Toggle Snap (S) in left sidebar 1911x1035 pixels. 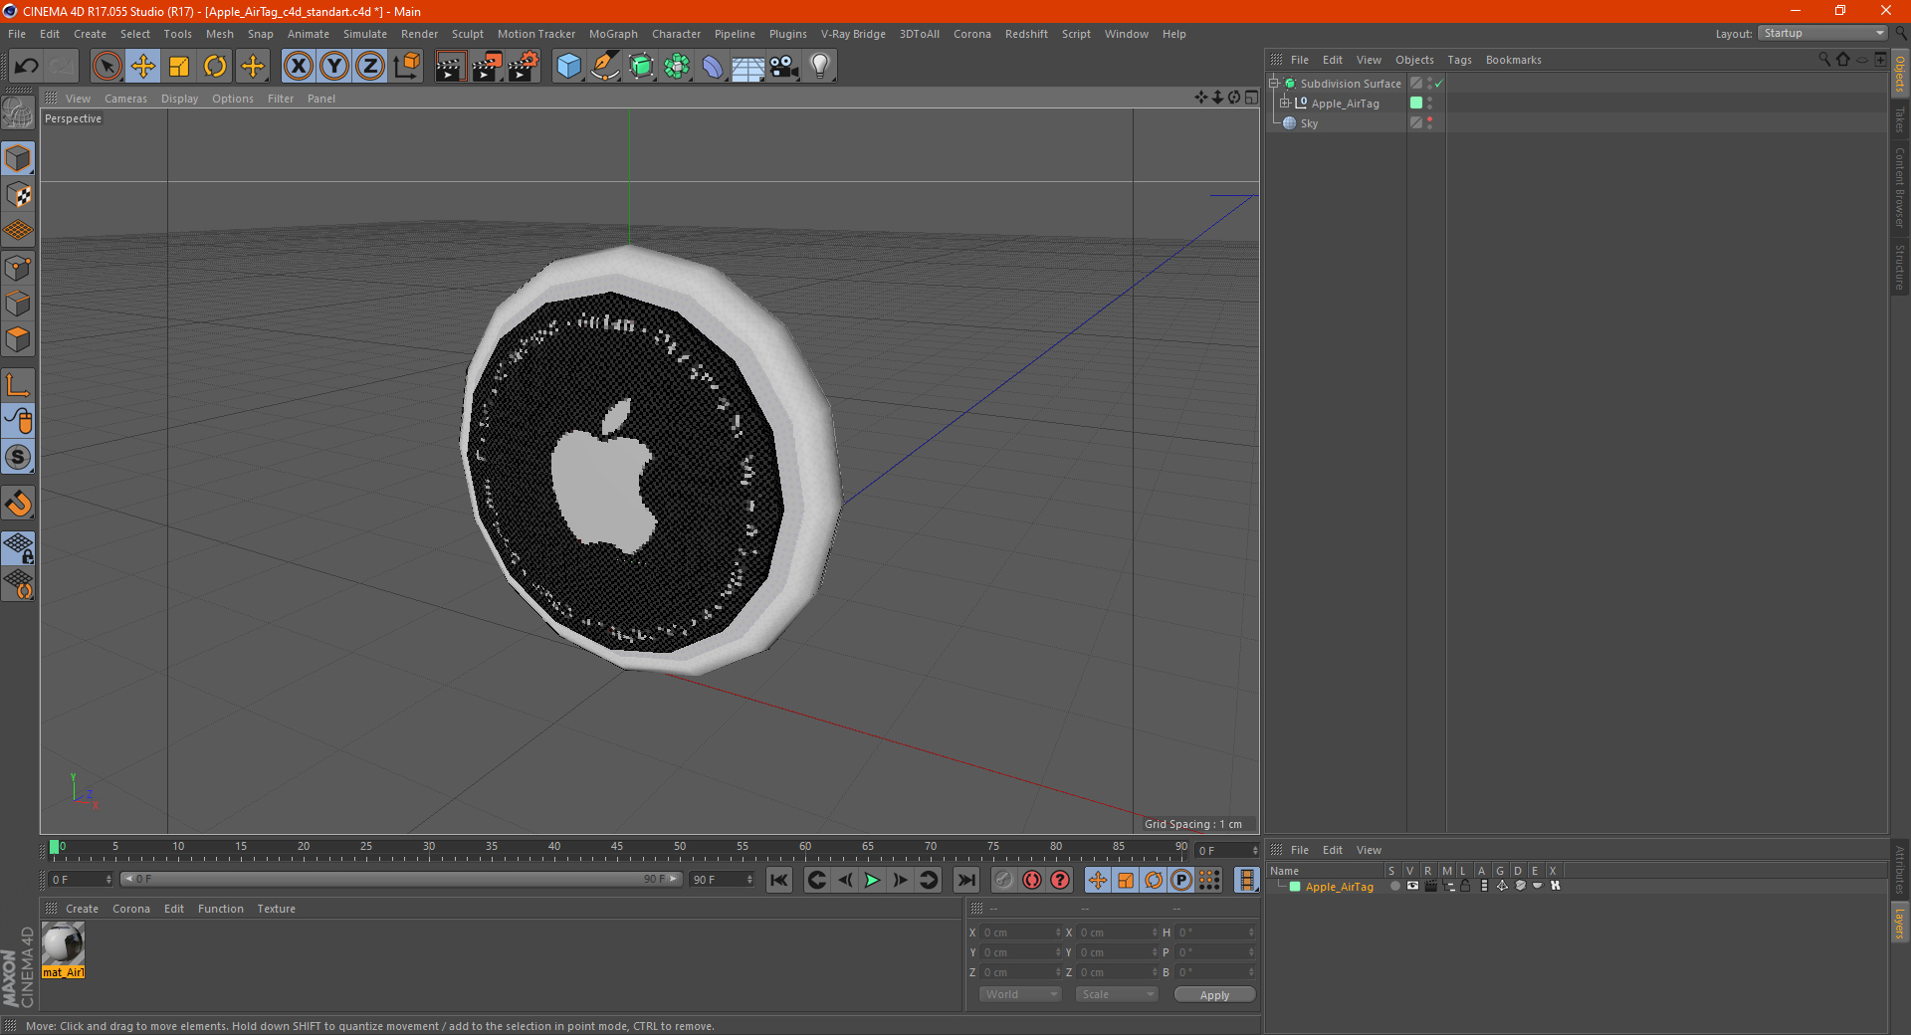point(18,458)
